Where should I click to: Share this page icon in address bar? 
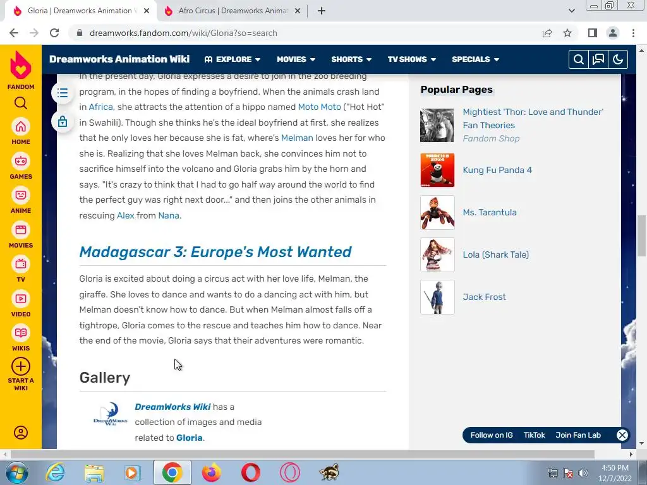coord(547,33)
